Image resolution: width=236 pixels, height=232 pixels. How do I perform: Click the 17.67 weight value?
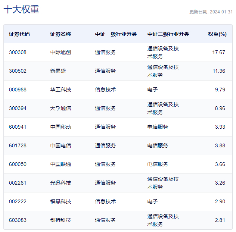tap(219, 52)
